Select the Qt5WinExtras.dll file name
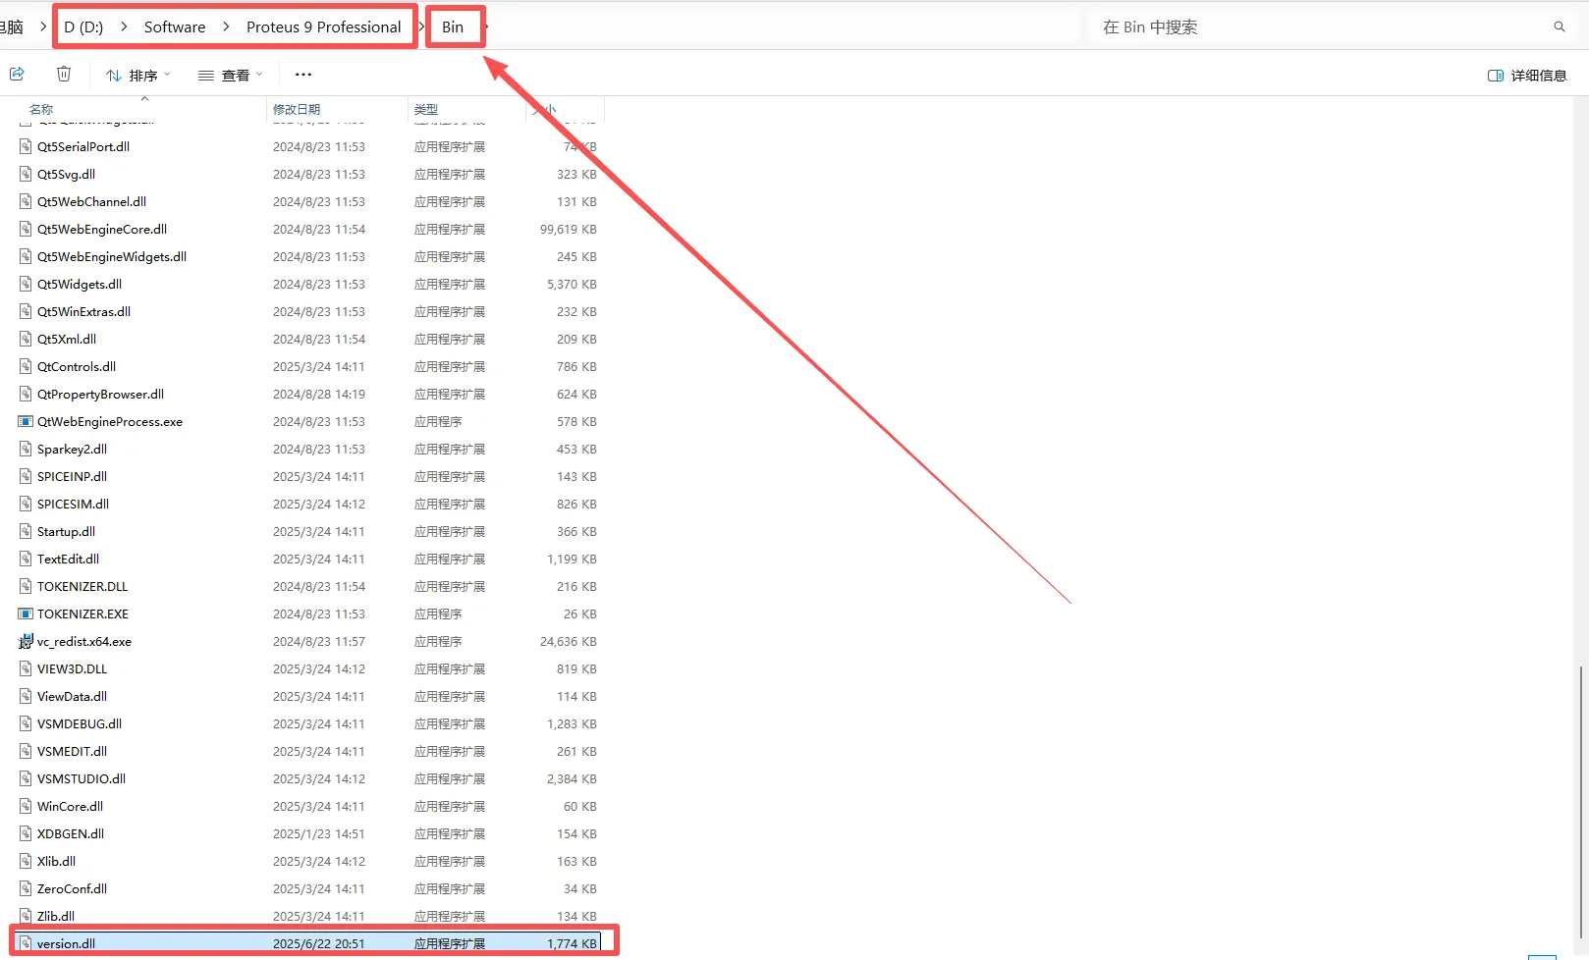This screenshot has width=1589, height=960. 83,311
